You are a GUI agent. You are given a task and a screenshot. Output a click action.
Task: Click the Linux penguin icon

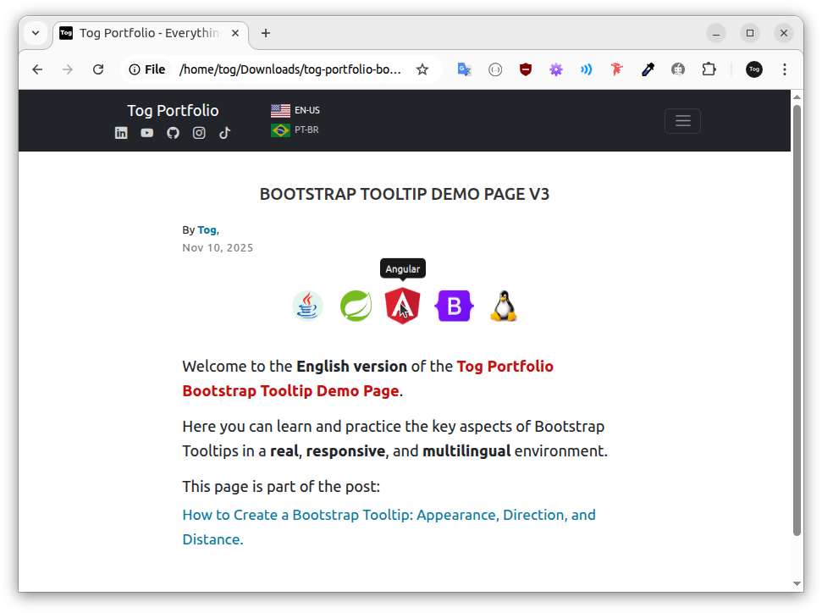tap(503, 306)
